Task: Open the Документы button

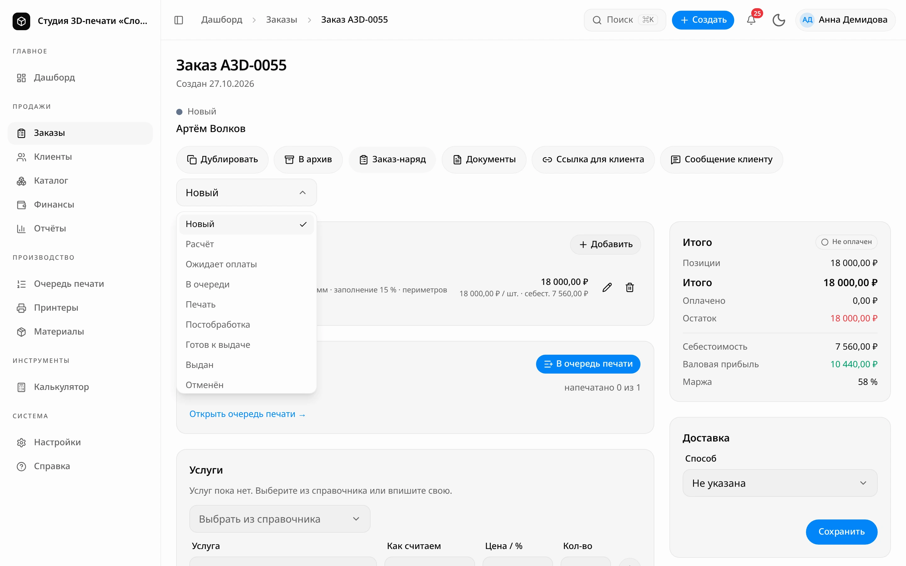Action: (484, 159)
